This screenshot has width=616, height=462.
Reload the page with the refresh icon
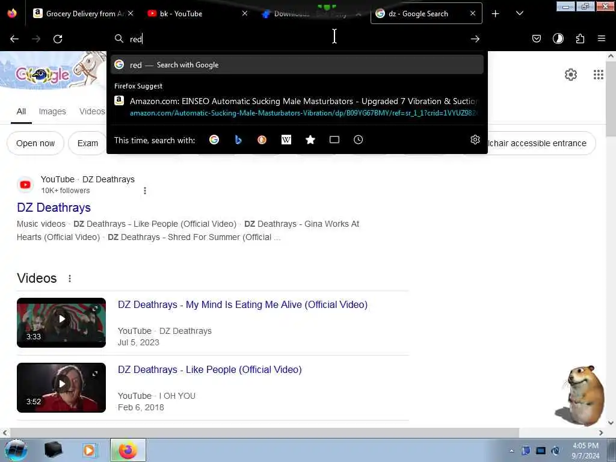coord(58,39)
